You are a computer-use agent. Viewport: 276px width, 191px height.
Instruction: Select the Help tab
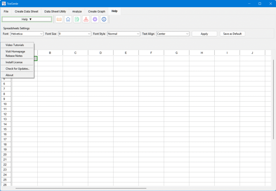click(114, 11)
